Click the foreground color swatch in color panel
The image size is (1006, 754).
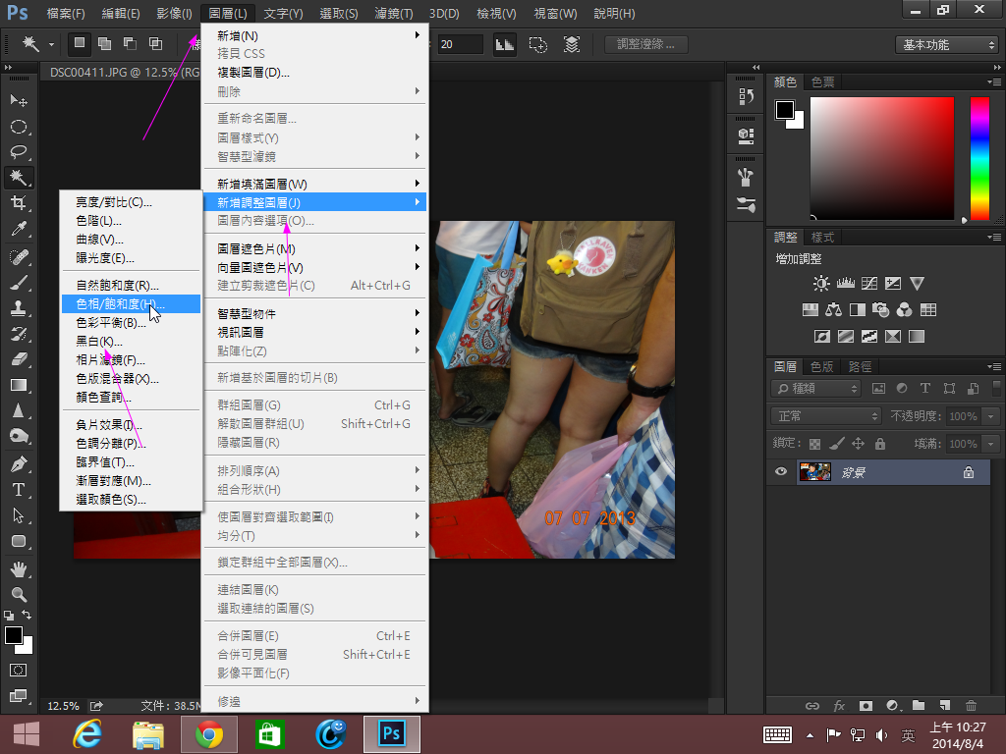point(785,110)
